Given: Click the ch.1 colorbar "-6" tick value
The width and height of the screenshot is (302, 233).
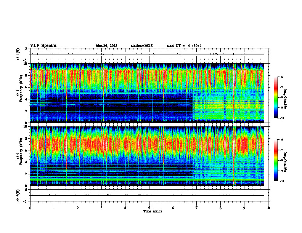Looking at the screenshot, I should 281,77.
